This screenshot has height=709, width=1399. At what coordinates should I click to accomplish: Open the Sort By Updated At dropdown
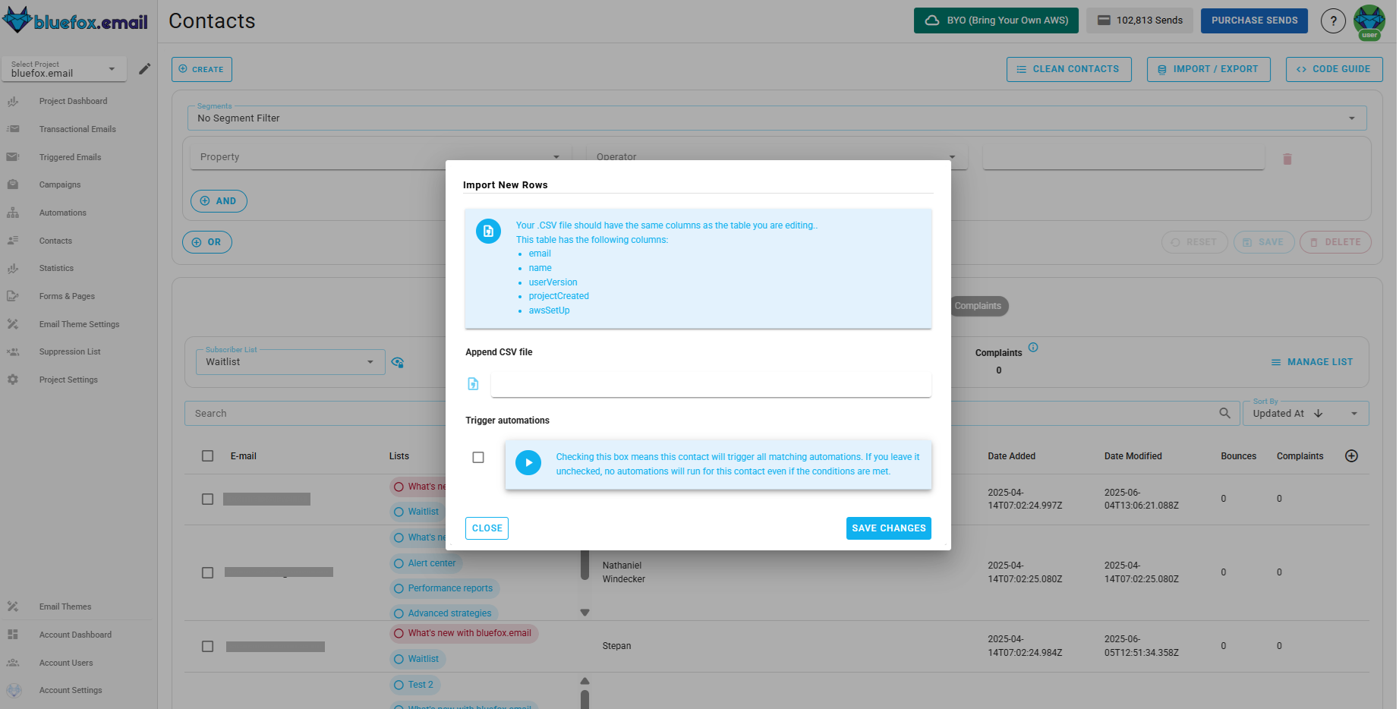(1354, 413)
